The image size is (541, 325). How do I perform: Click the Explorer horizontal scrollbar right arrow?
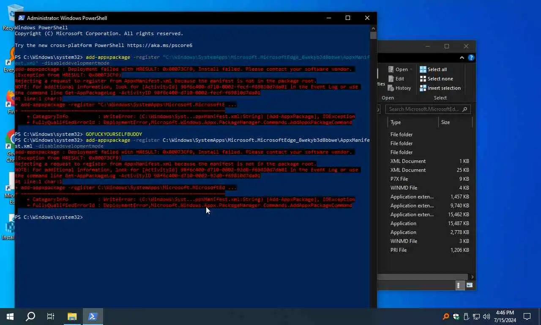[472, 277]
